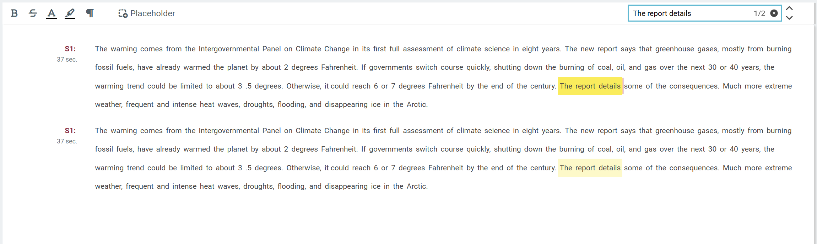
Task: Toggle paragraph marks icon
Action: (x=90, y=13)
